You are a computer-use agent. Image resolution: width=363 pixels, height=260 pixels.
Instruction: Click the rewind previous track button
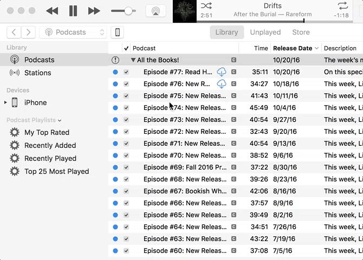(52, 11)
